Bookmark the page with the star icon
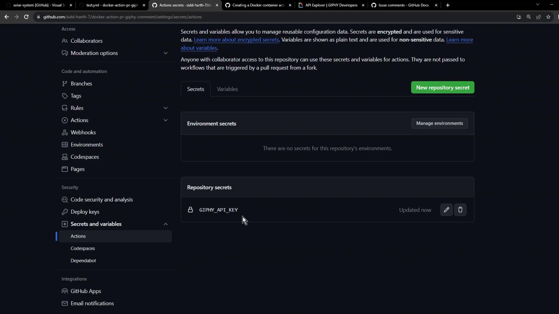Image resolution: width=559 pixels, height=314 pixels. [549, 17]
